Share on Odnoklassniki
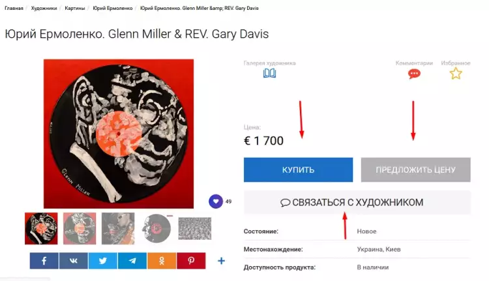Screen dimensions: 489x281 pyautogui.click(x=162, y=261)
